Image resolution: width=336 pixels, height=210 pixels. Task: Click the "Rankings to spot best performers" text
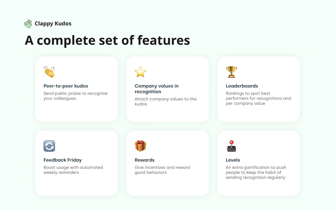[258, 98]
